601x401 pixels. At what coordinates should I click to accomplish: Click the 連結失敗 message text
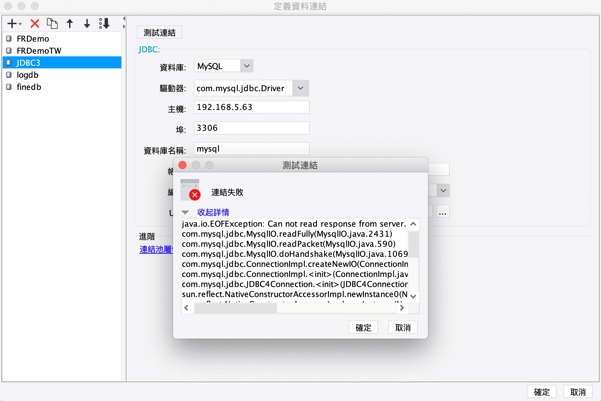(227, 192)
